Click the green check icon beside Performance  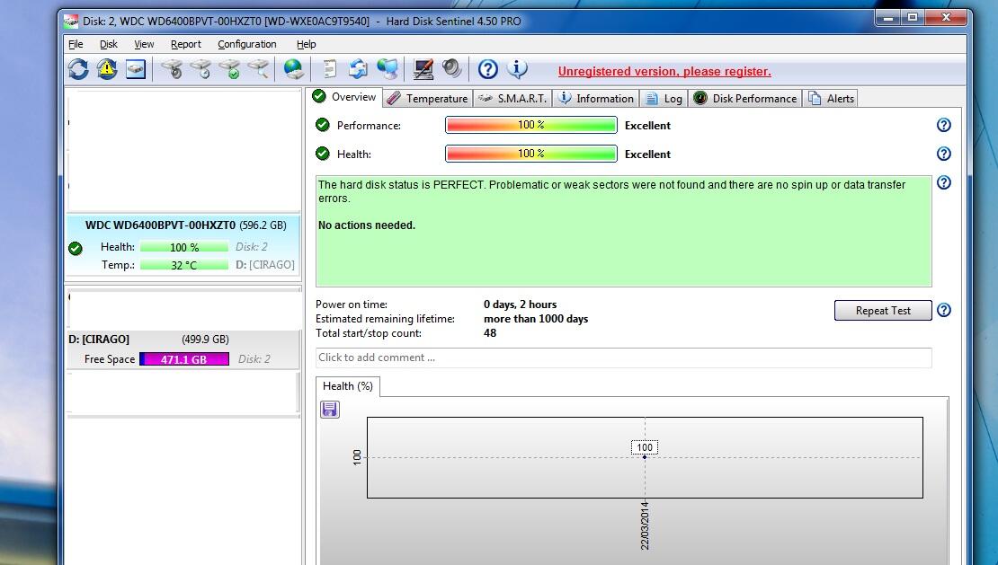point(323,125)
